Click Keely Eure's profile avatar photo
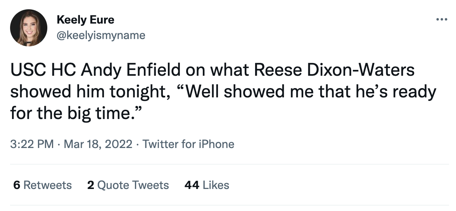Image resolution: width=456 pixels, height=211 pixels. [28, 28]
